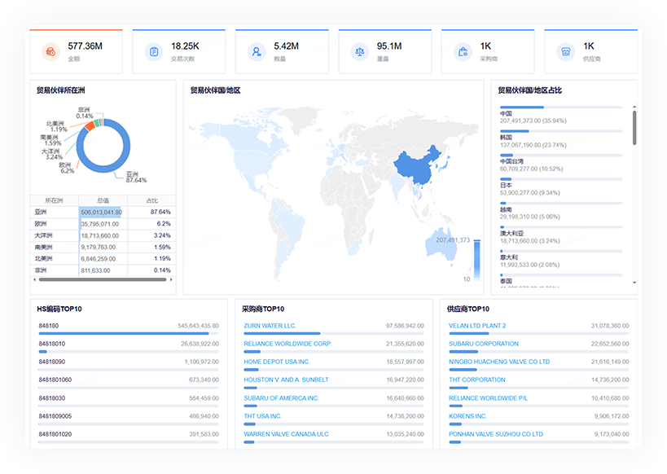Click the table's right scroll arrow
This screenshot has width=667, height=474.
(172, 279)
